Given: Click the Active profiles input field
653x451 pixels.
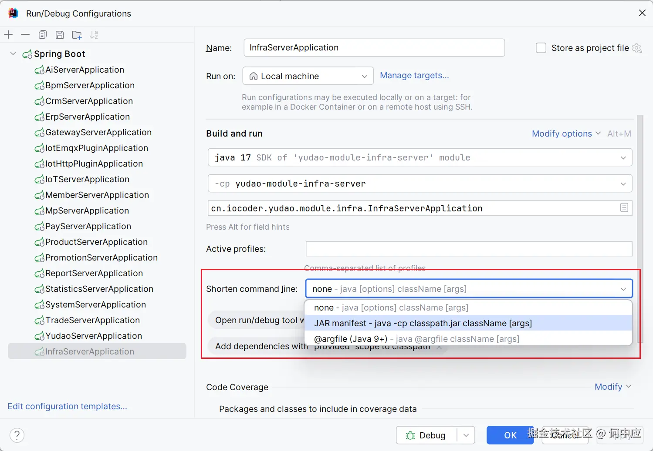Looking at the screenshot, I should 469,249.
